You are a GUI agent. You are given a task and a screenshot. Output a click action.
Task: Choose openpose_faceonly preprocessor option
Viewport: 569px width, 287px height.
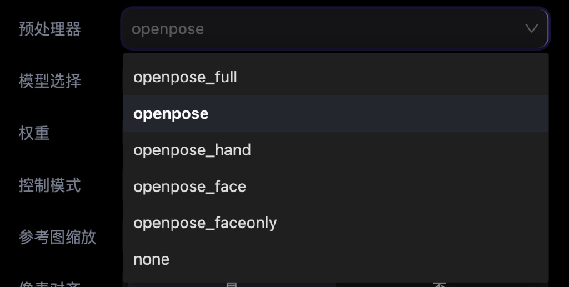tap(335, 223)
